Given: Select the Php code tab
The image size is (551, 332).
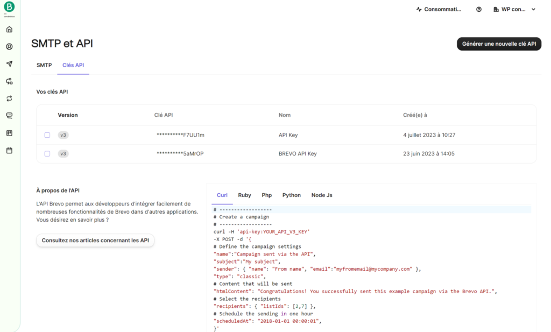Looking at the screenshot, I should coord(267,195).
